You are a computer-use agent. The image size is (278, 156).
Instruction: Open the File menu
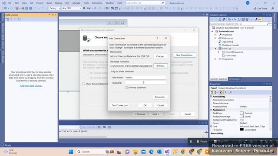tap(10, 3)
